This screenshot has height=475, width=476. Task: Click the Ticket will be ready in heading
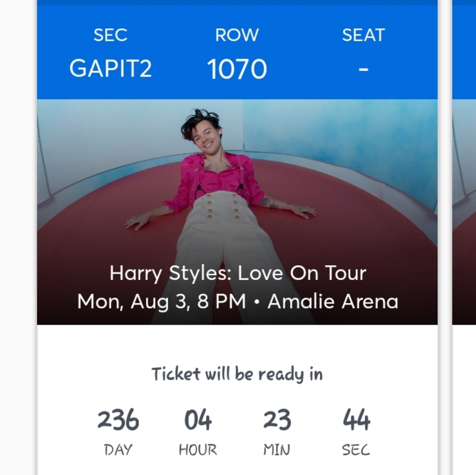click(x=237, y=374)
